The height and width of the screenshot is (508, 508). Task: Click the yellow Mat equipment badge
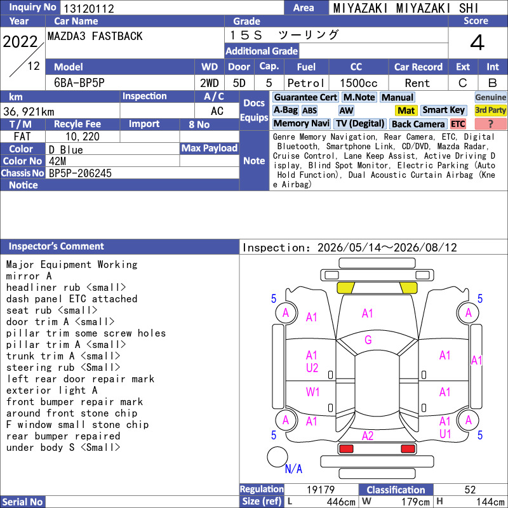click(x=406, y=110)
